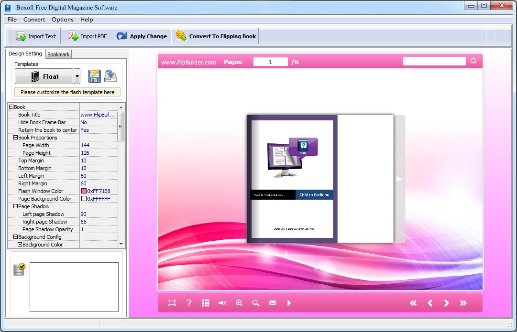Collapse the Book Proportions node
517x332 pixels.
click(15, 138)
